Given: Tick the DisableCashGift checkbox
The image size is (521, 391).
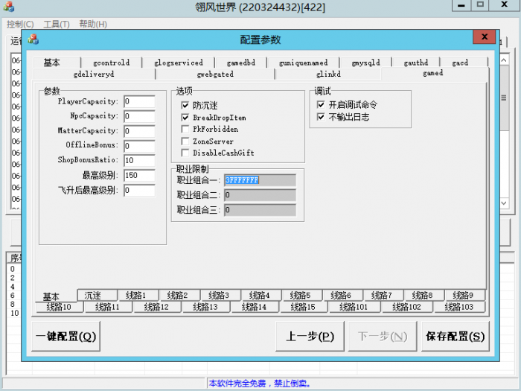Looking at the screenshot, I should 185,153.
